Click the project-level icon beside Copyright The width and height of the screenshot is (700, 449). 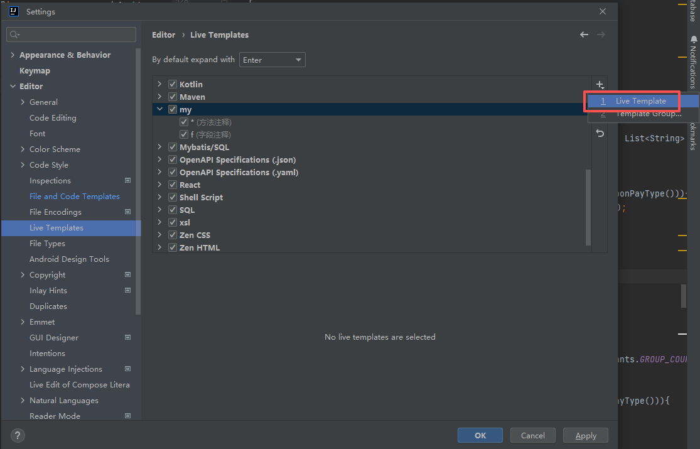(x=127, y=274)
